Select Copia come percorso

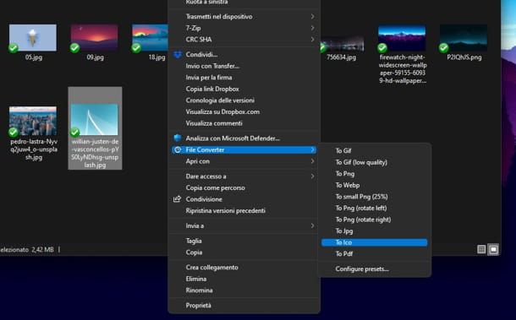pos(244,188)
